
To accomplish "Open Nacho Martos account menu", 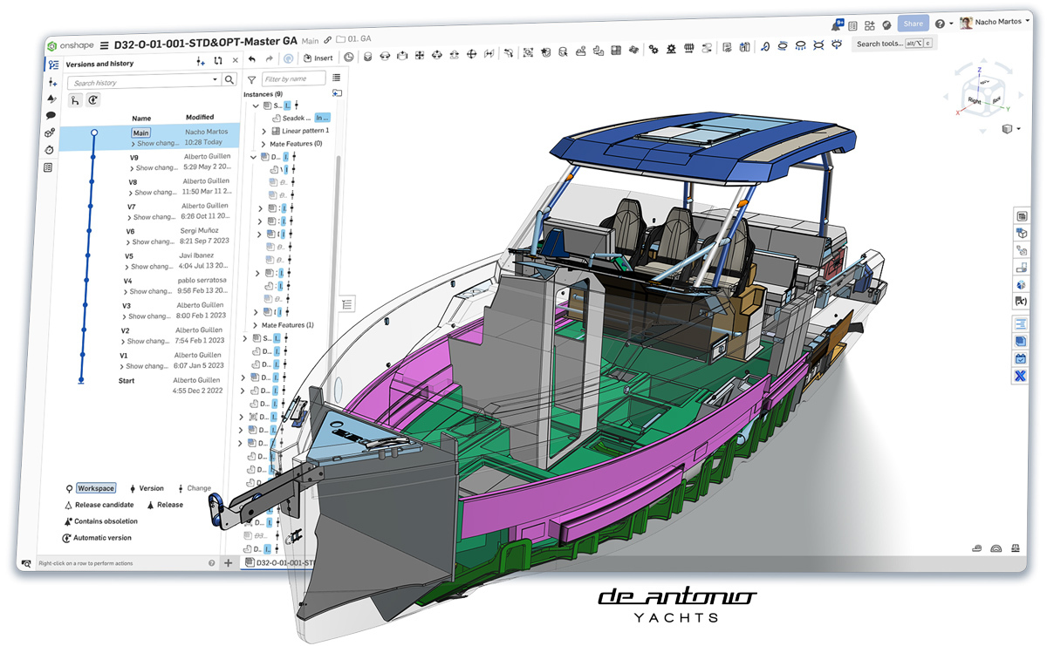I will [996, 23].
